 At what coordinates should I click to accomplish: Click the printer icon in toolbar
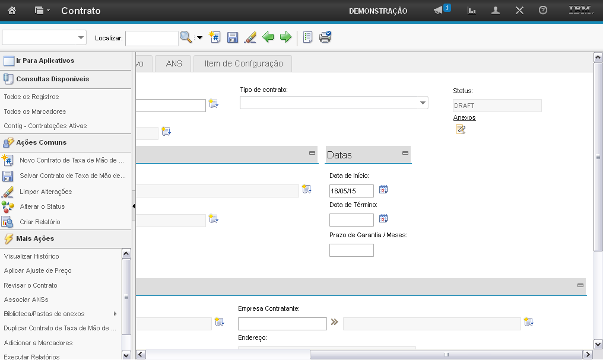point(325,37)
